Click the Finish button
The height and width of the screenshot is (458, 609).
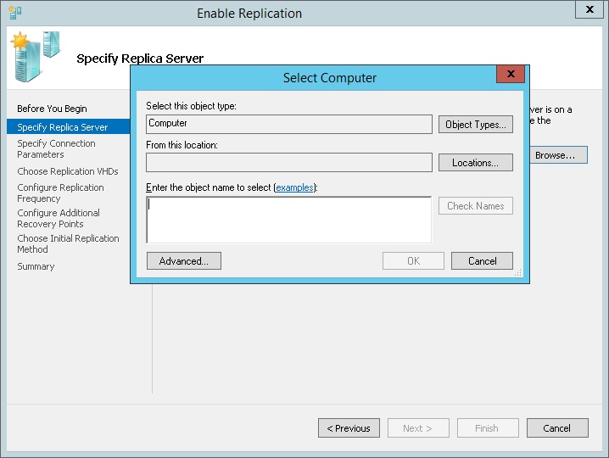pos(488,428)
